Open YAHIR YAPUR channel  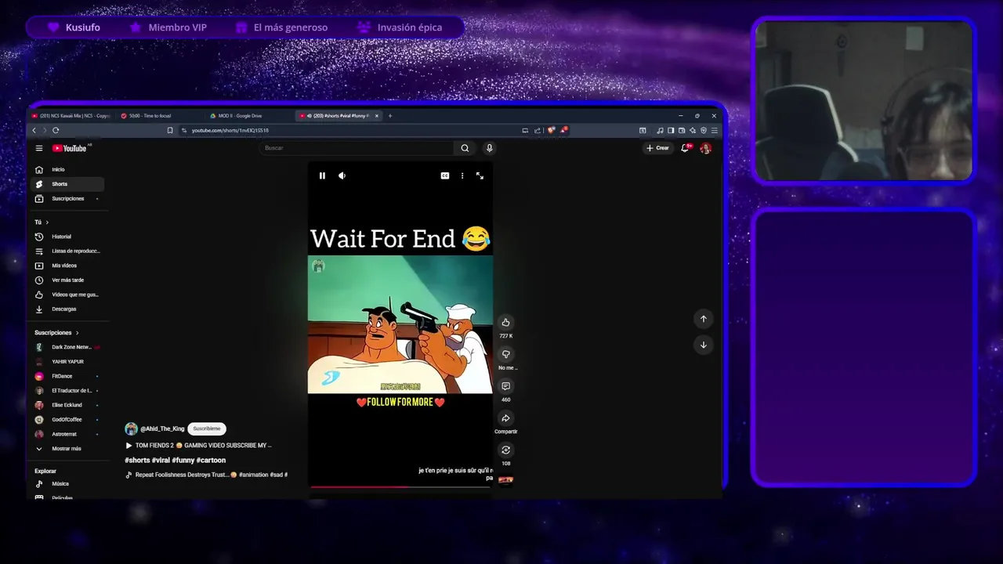(x=67, y=361)
